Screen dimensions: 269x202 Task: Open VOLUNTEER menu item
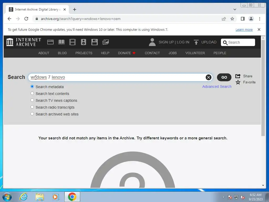tap(195, 53)
